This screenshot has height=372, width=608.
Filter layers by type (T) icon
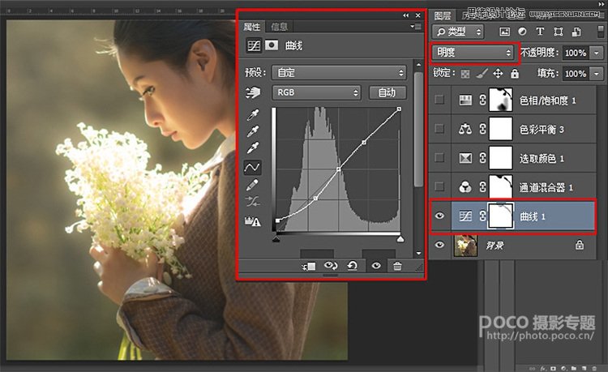[540, 32]
